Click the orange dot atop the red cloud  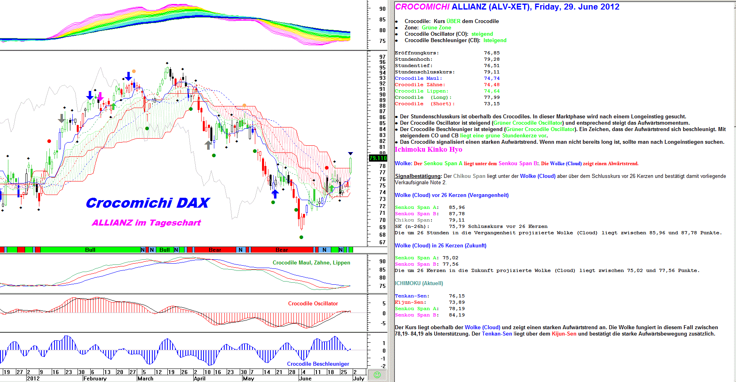(x=244, y=106)
